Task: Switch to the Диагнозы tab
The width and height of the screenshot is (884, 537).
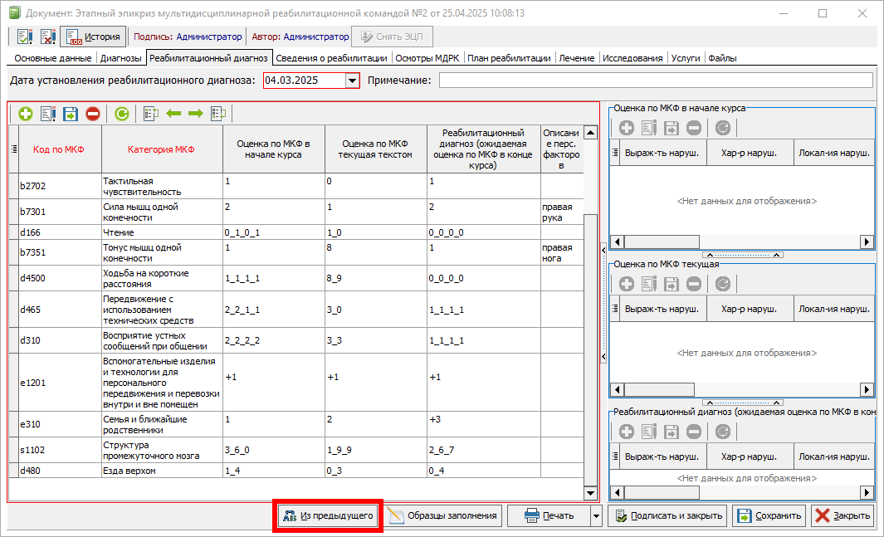Action: pyautogui.click(x=120, y=58)
